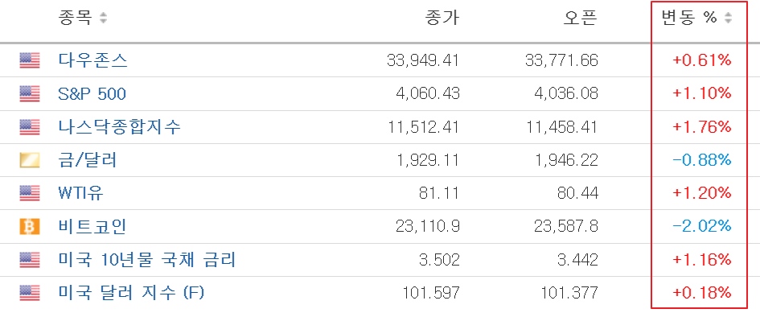Open the 미국 10년물 국채 금리 link
Screen dimensions: 760x313
pos(146,260)
